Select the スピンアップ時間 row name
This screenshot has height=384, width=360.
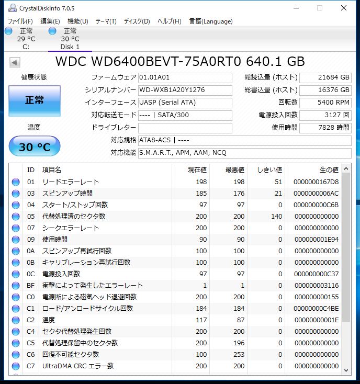67,194
